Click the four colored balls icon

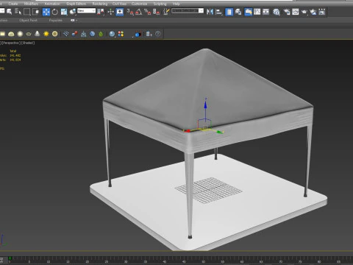(x=121, y=34)
